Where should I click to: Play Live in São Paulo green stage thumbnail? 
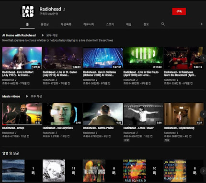pyautogui.click(x=143, y=58)
